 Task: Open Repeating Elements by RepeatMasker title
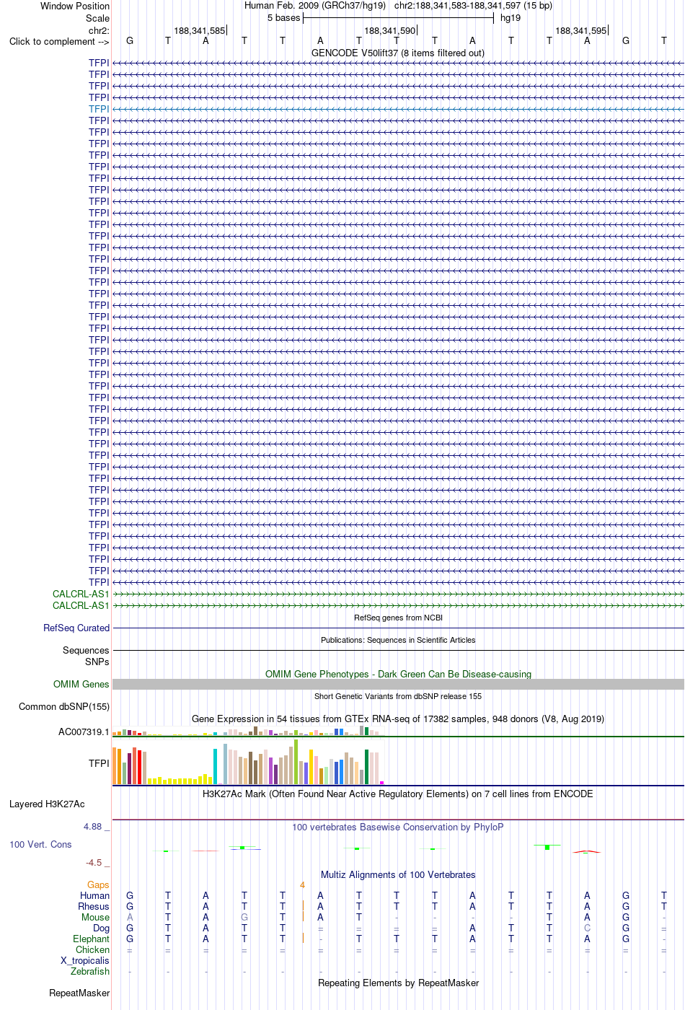pyautogui.click(x=398, y=983)
